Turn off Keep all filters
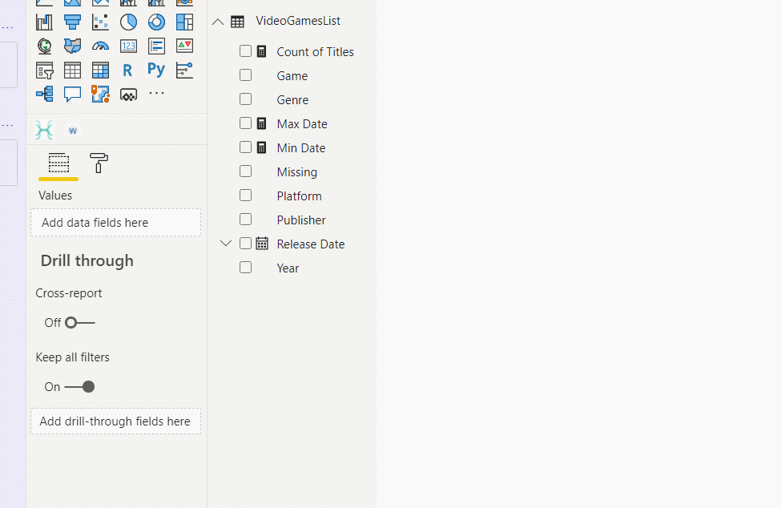782x508 pixels. coord(77,386)
